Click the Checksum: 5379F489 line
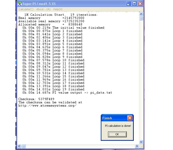 pos(36,99)
